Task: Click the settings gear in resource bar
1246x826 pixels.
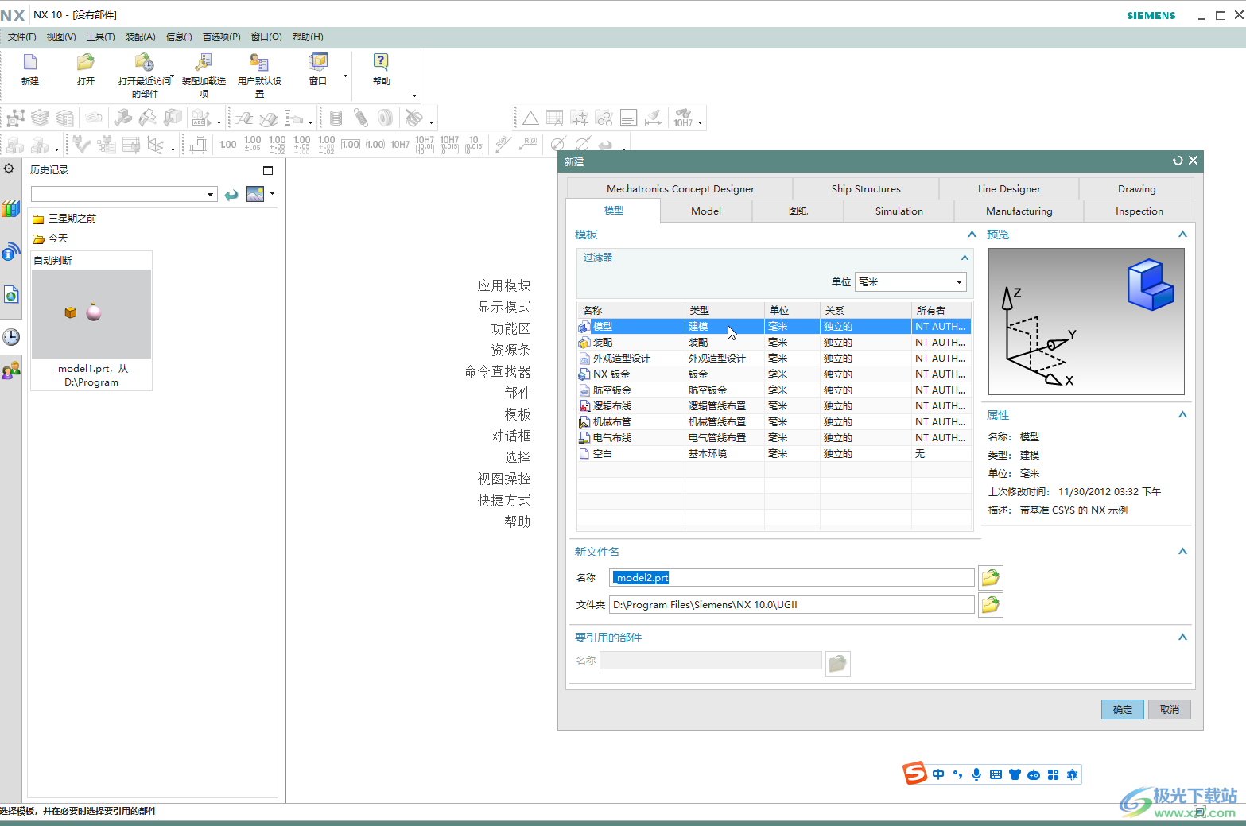Action: pos(10,169)
